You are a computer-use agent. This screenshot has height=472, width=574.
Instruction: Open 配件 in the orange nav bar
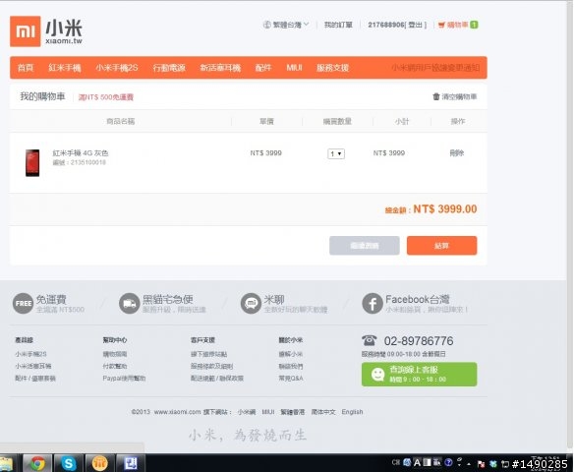263,68
